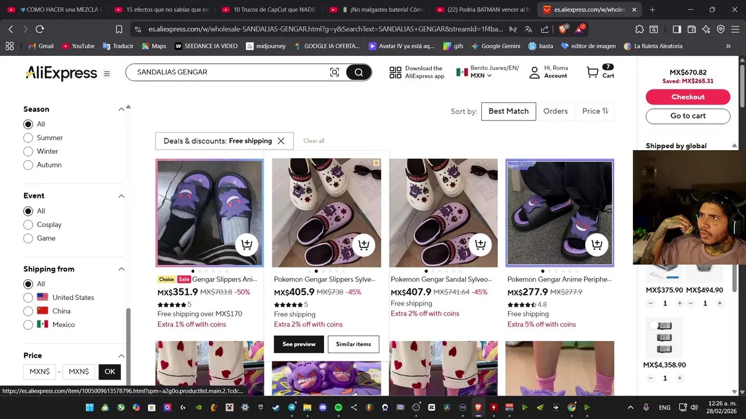The width and height of the screenshot is (746, 419).
Task: Click the Checkout button
Action: click(x=688, y=97)
